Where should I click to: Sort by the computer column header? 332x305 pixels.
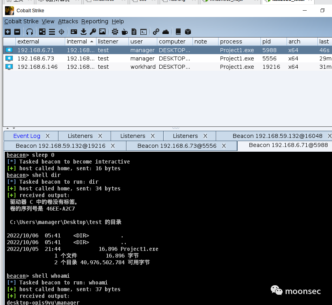click(x=175, y=41)
